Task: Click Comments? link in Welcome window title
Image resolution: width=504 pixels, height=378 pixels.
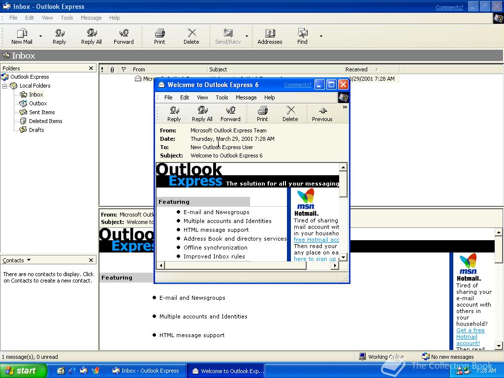Action: pyautogui.click(x=298, y=85)
